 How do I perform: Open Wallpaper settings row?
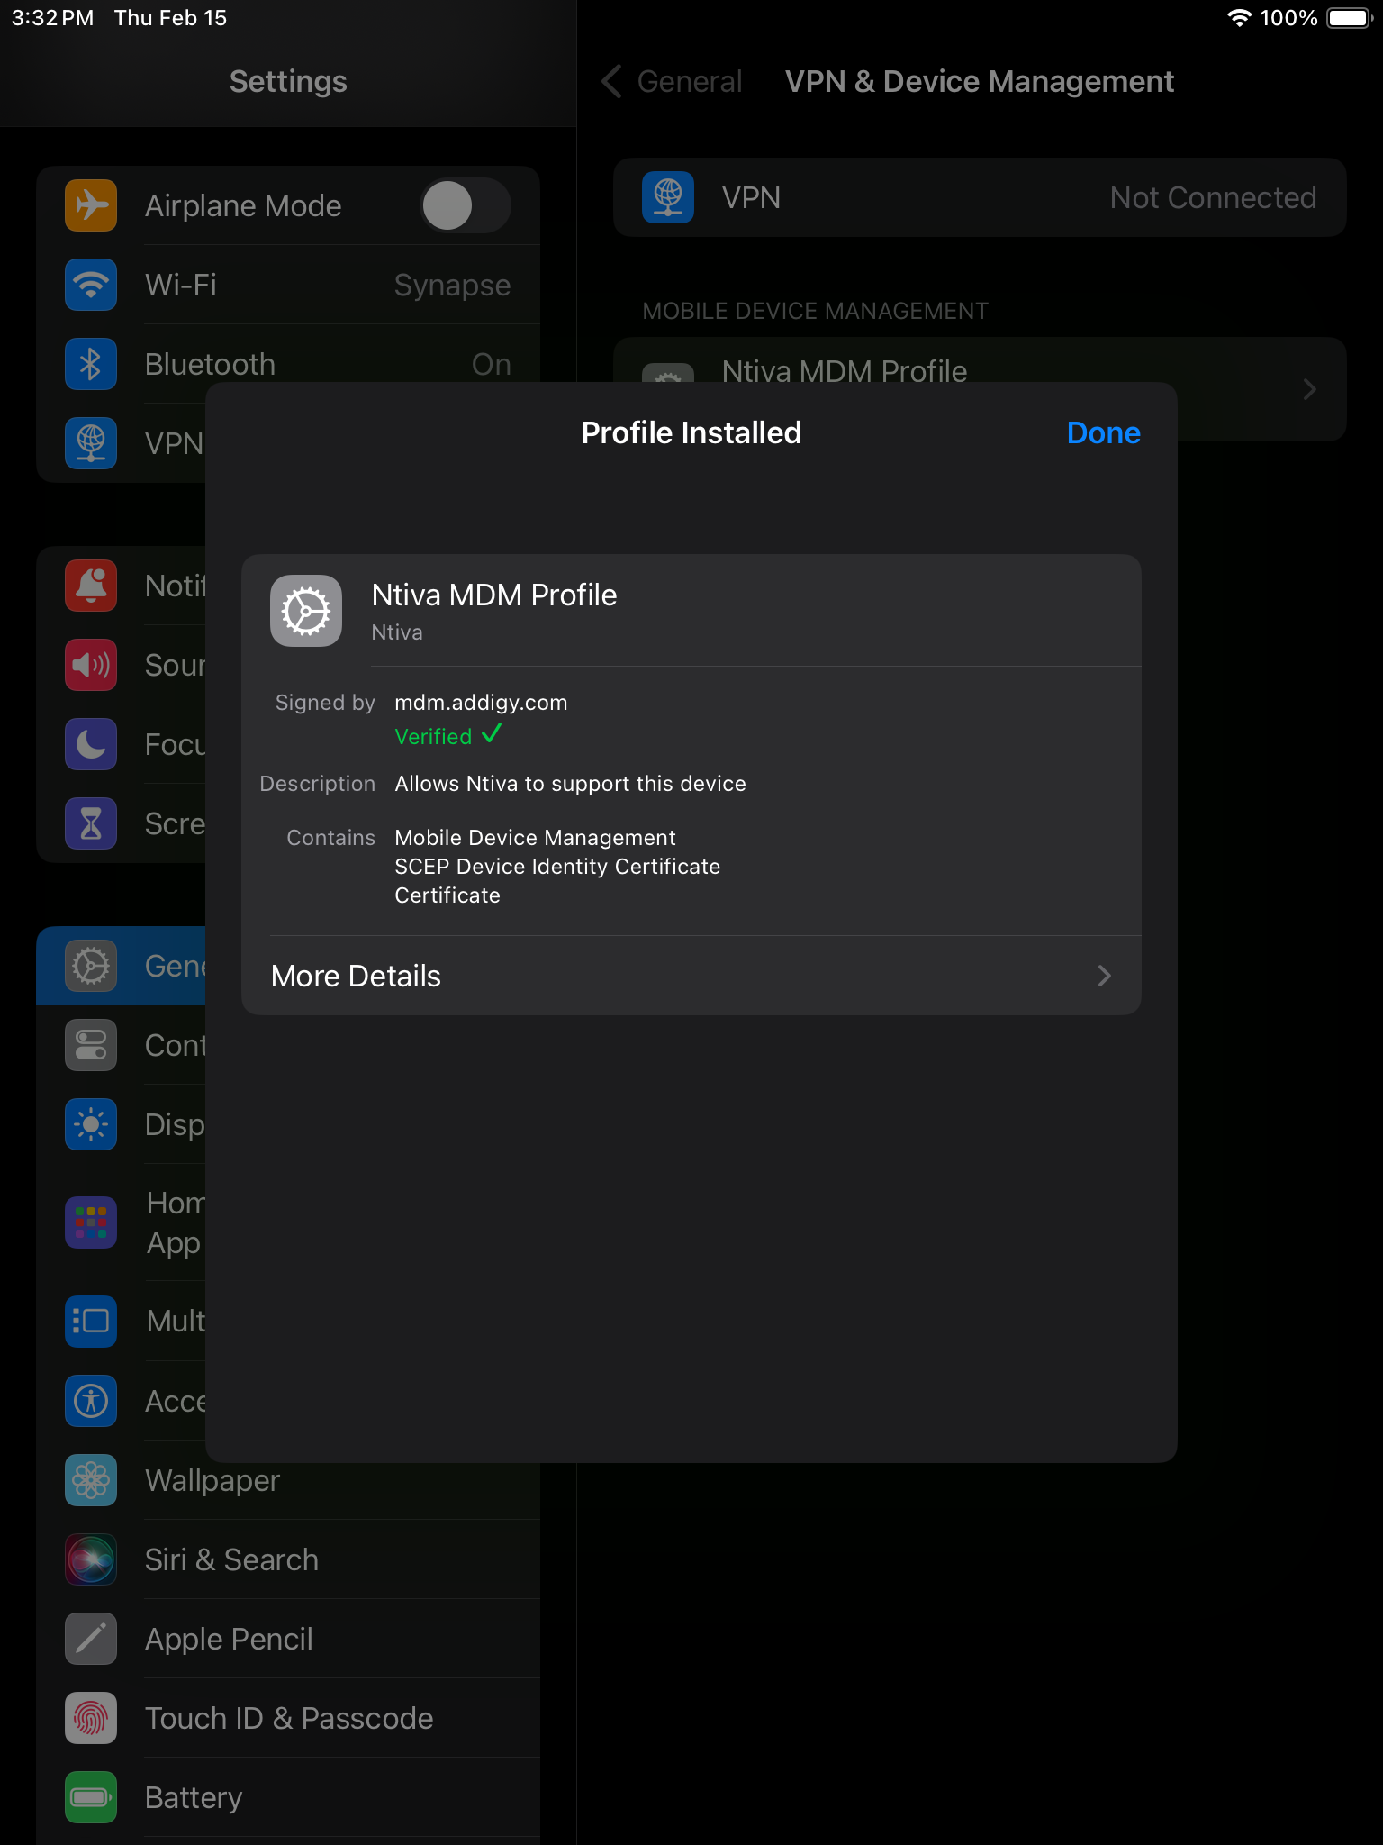(x=288, y=1480)
